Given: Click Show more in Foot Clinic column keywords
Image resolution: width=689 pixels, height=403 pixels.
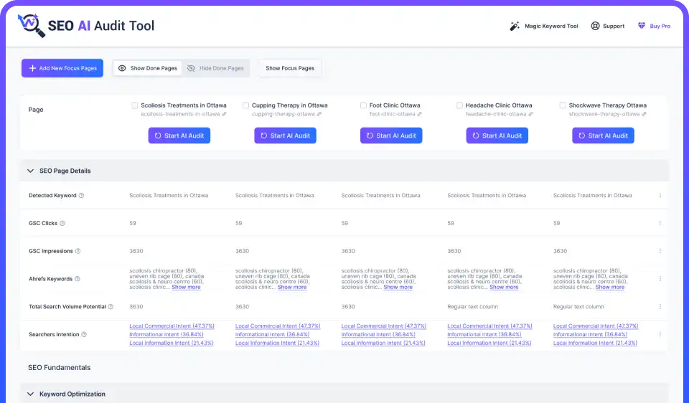Looking at the screenshot, I should pos(398,287).
